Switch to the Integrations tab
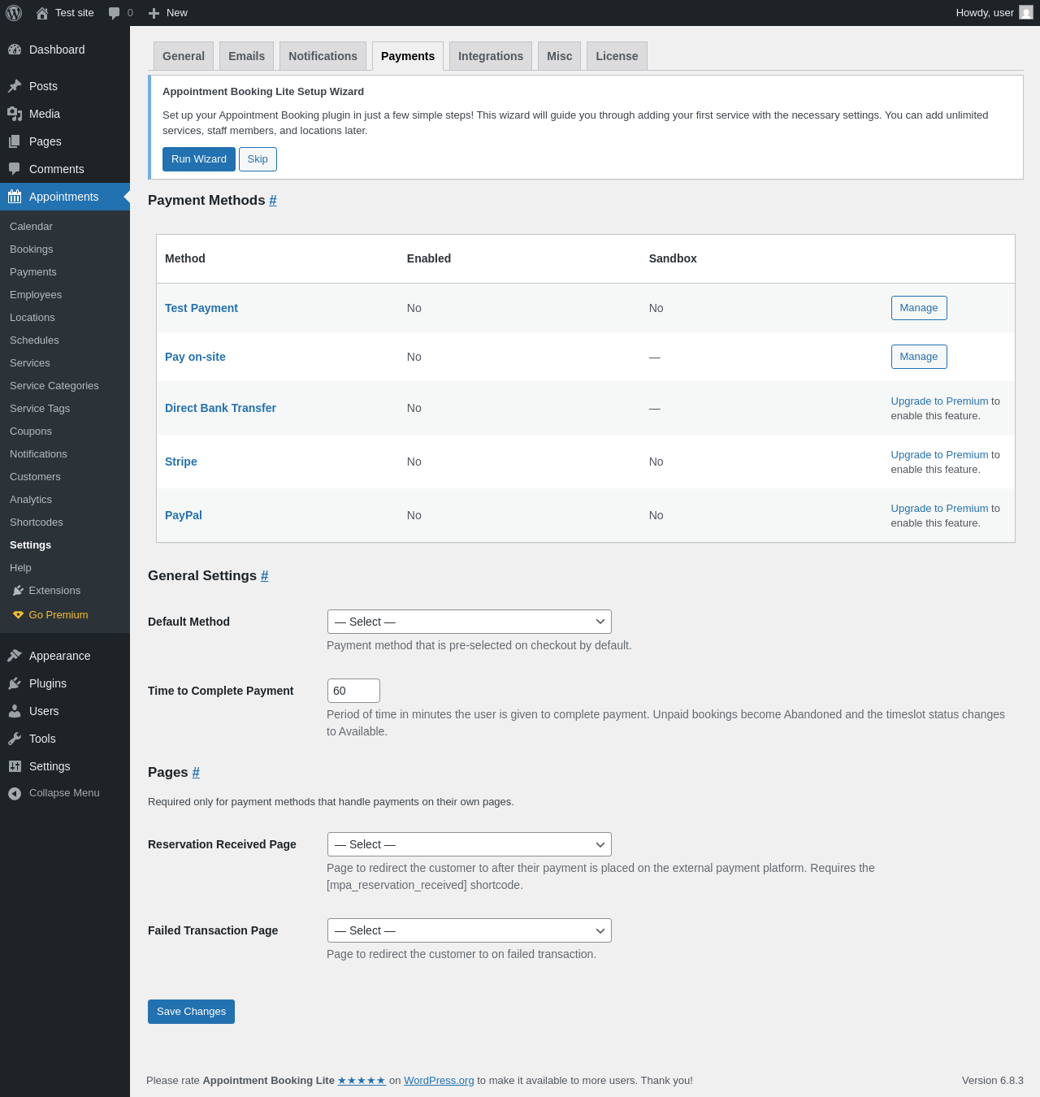 point(491,56)
